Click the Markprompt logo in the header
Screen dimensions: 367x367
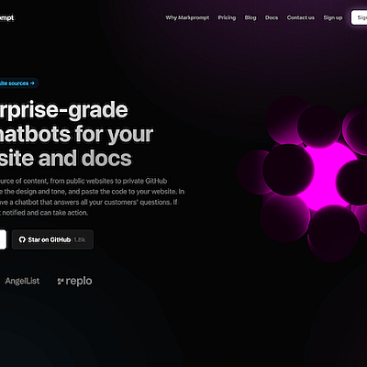(6, 17)
